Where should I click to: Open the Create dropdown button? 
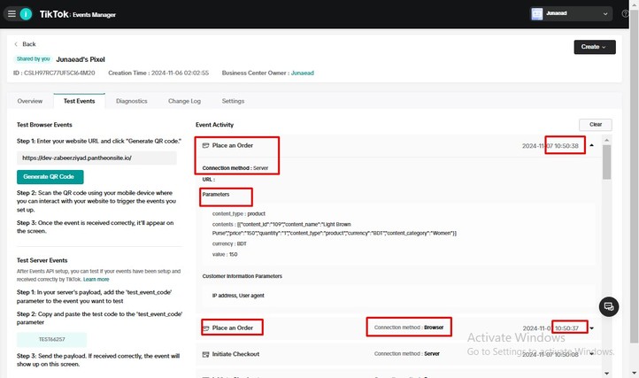pyautogui.click(x=594, y=47)
